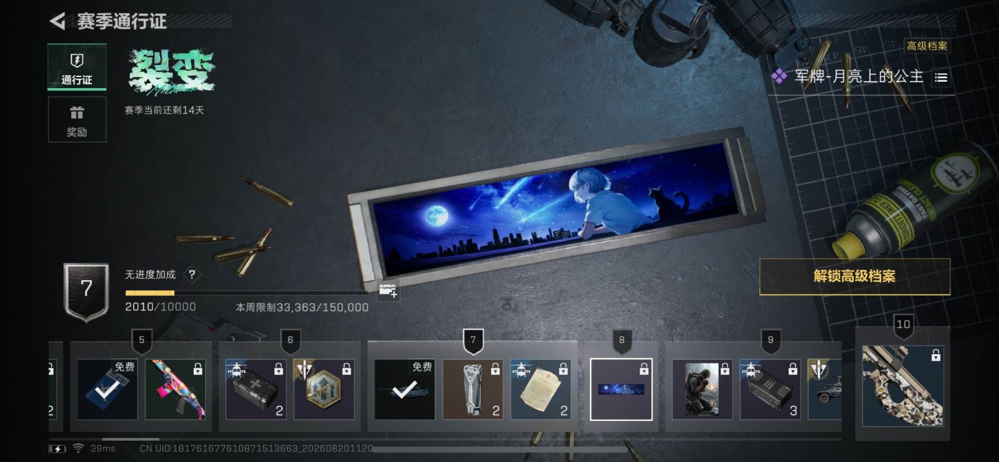Click the season pass experience progress bar
Image resolution: width=999 pixels, height=462 pixels.
pos(246,293)
